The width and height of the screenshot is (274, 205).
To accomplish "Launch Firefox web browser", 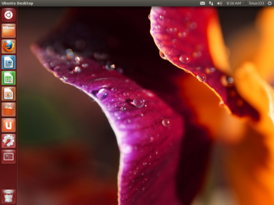I will (9, 46).
